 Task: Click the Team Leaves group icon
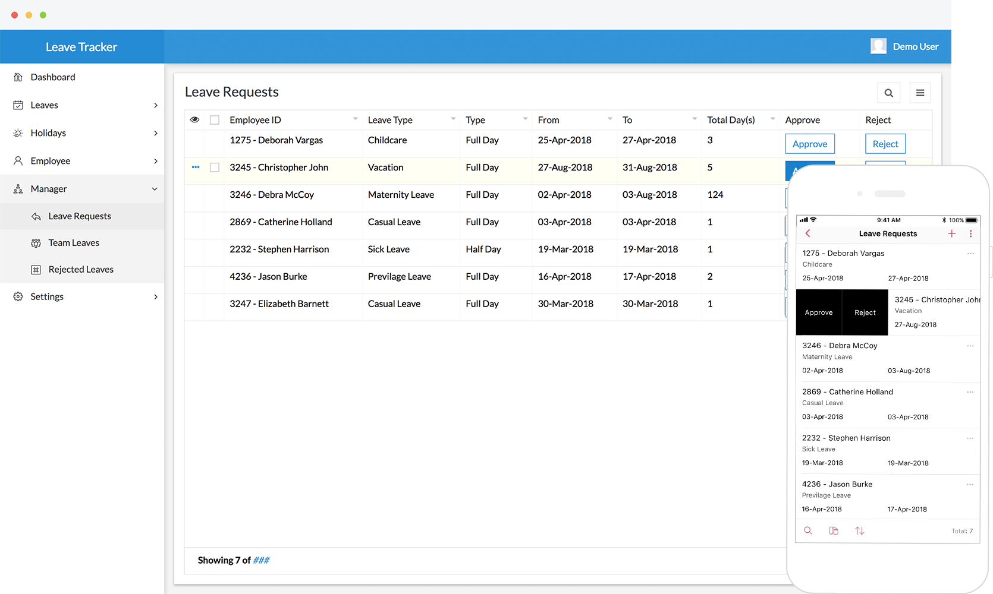[36, 243]
